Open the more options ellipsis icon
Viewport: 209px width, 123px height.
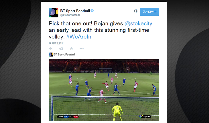pos(82,49)
